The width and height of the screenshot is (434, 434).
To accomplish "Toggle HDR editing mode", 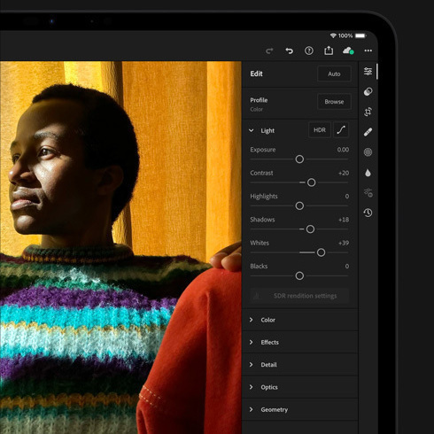I will [320, 130].
